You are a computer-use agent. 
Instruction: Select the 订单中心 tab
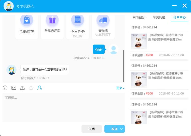(180, 17)
